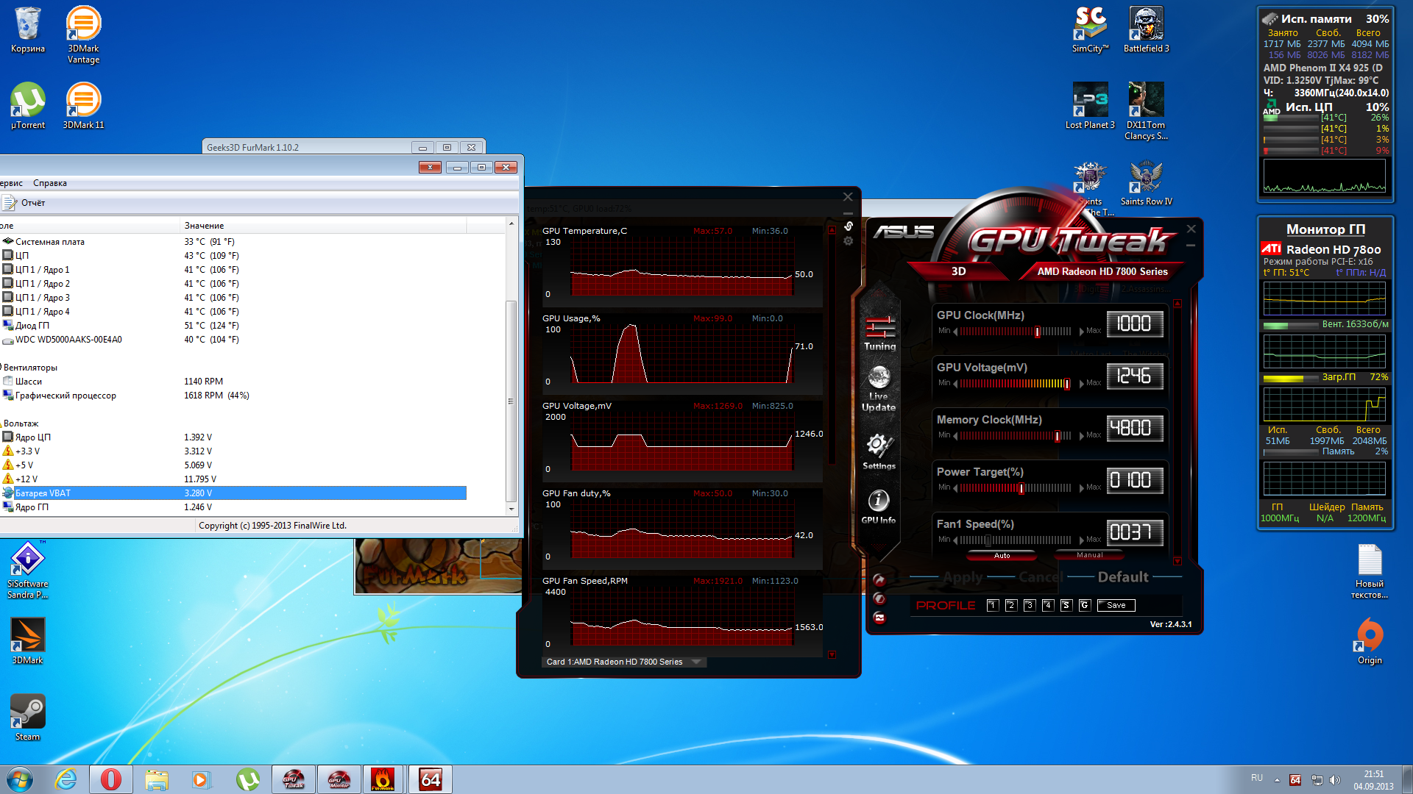Open FurMark from the taskbar

pyautogui.click(x=383, y=779)
